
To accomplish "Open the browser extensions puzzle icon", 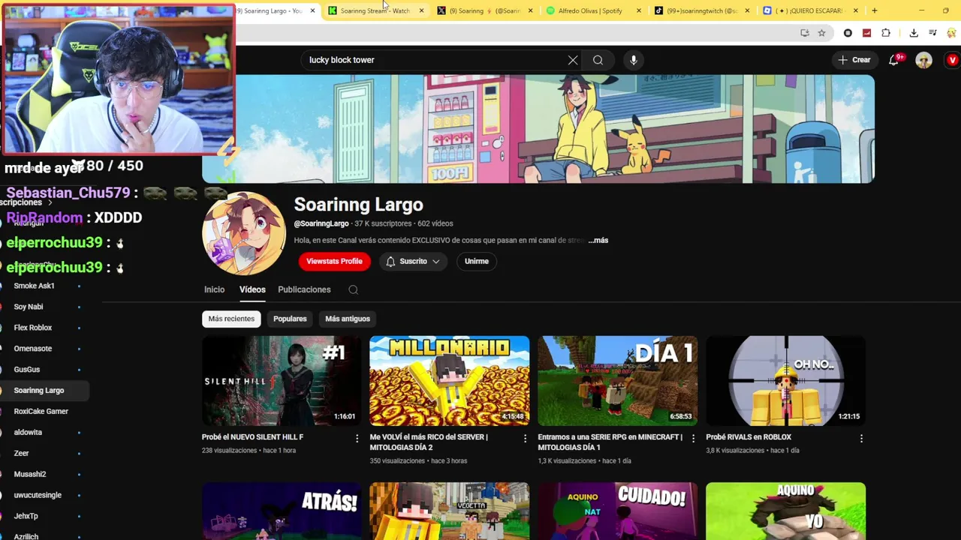I will pyautogui.click(x=886, y=33).
